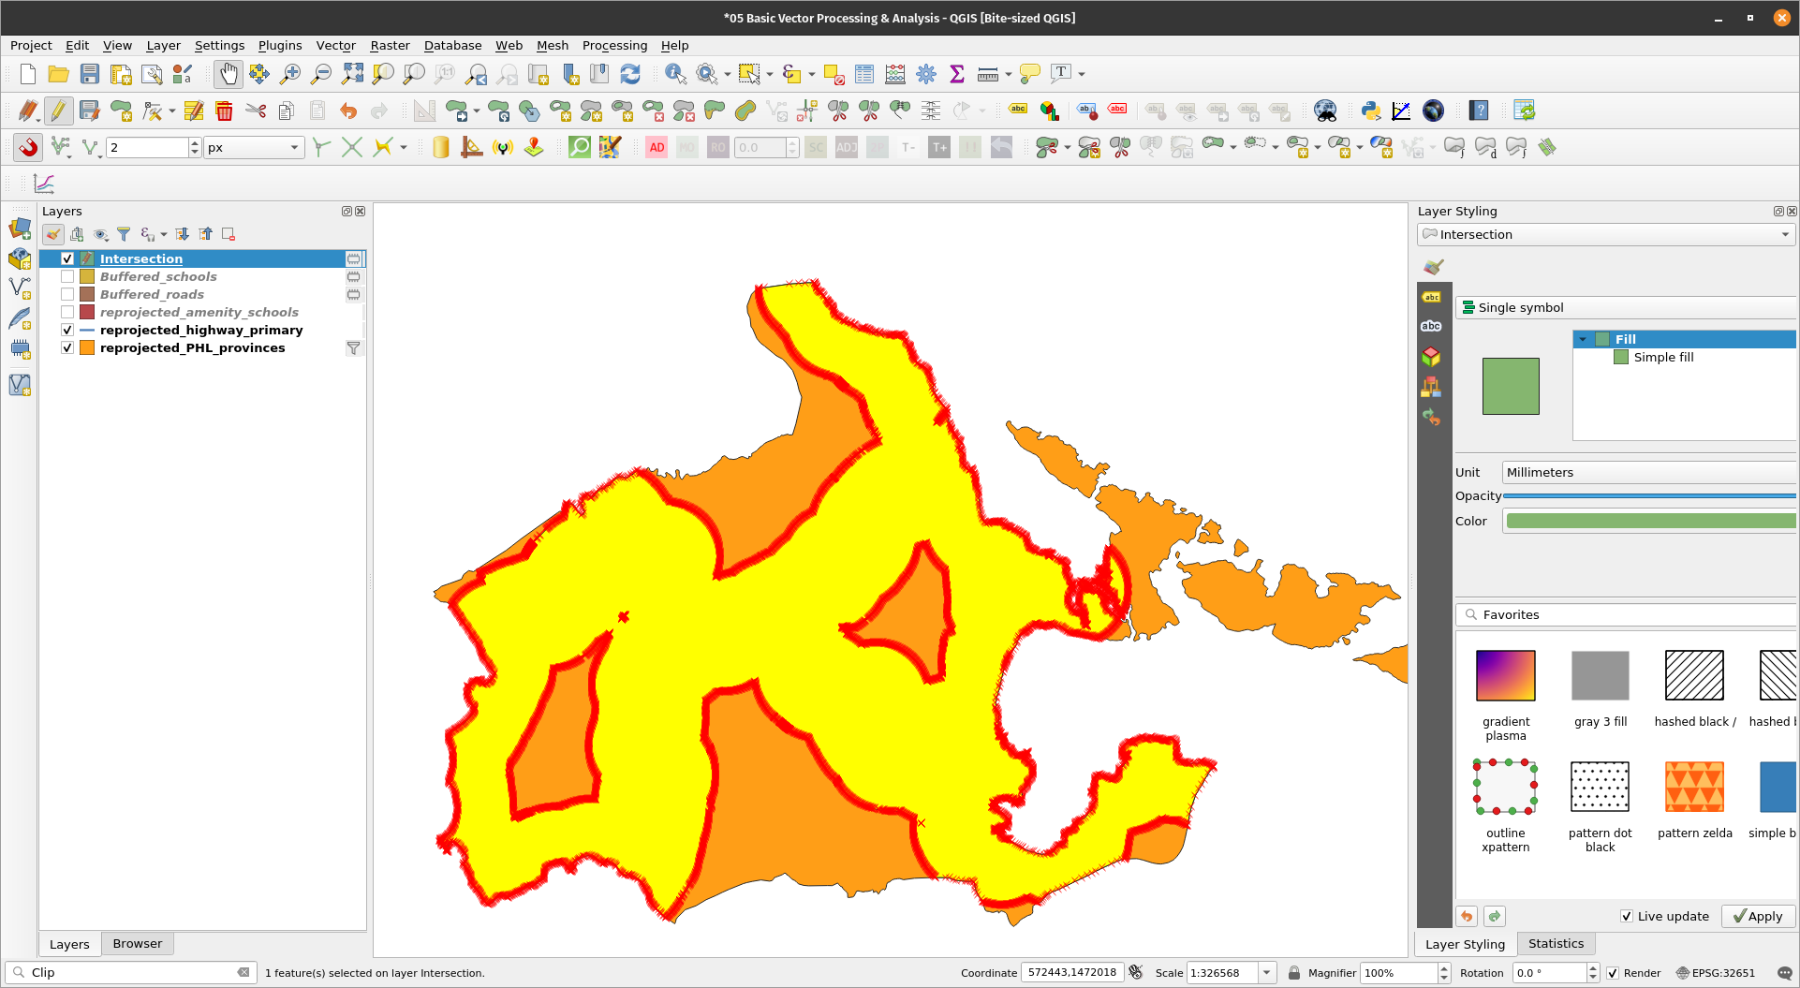
Task: Toggle the Live update checkbox
Action: click(1627, 916)
